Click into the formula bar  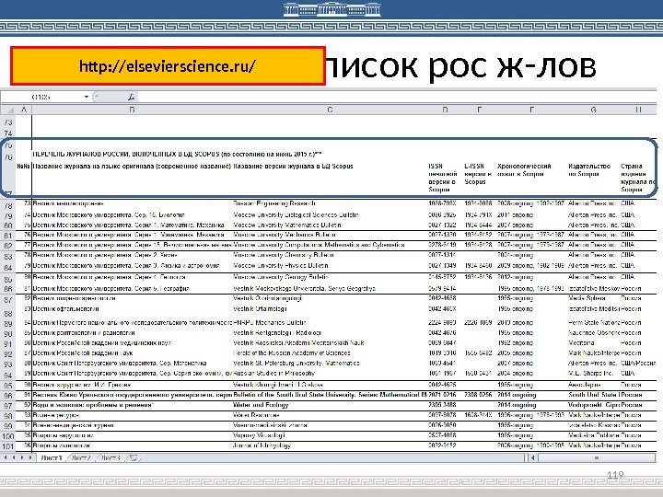[395, 97]
